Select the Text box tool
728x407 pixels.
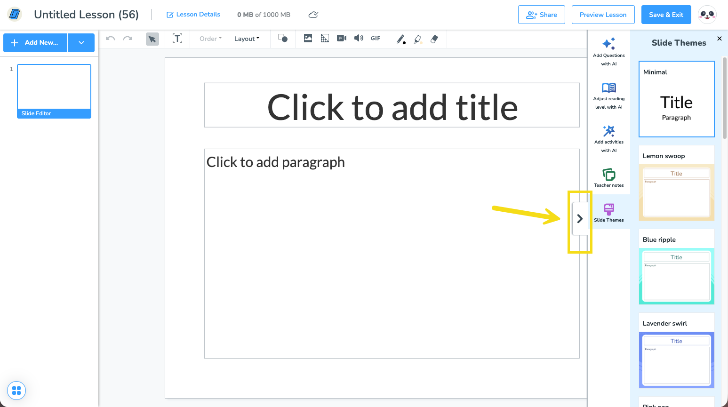tap(177, 39)
